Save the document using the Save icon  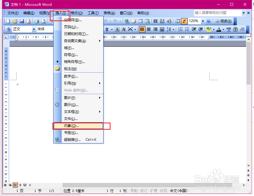(22, 21)
